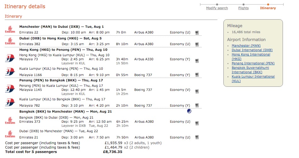This screenshot has height=158, width=299.
Task: Select the Itinerary step
Action: 268,8
